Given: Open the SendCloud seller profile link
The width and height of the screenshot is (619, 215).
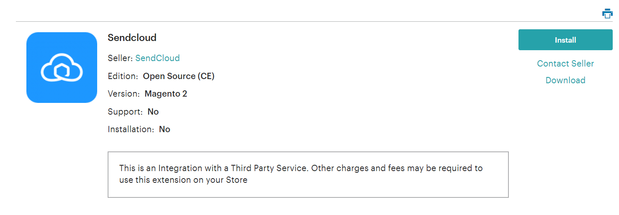Looking at the screenshot, I should coord(157,58).
